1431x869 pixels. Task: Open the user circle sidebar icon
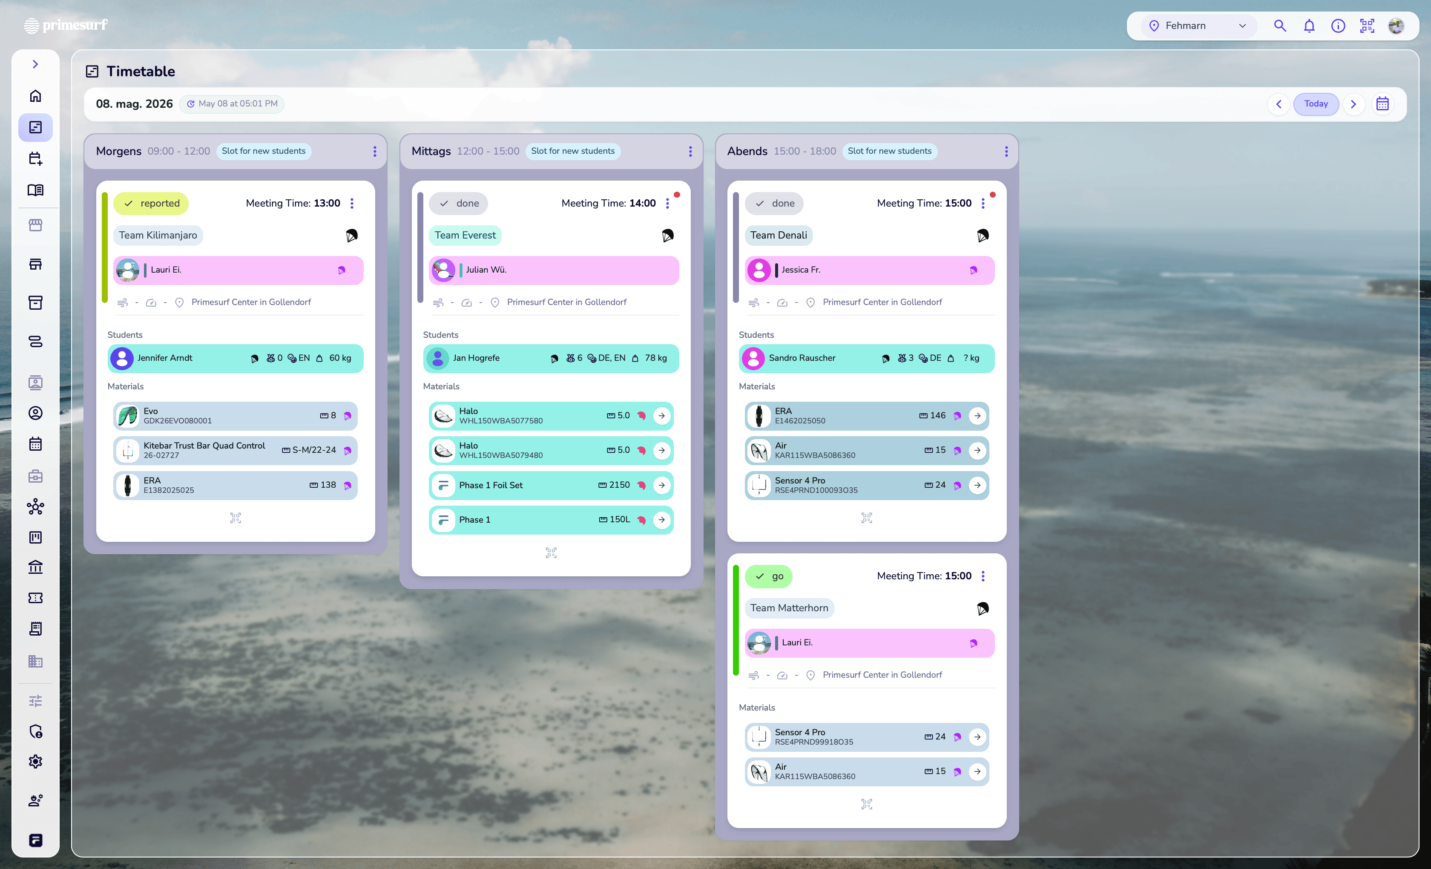click(35, 413)
